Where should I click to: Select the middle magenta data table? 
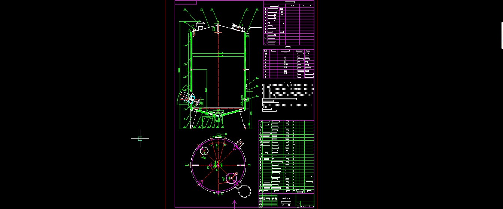tap(289, 63)
